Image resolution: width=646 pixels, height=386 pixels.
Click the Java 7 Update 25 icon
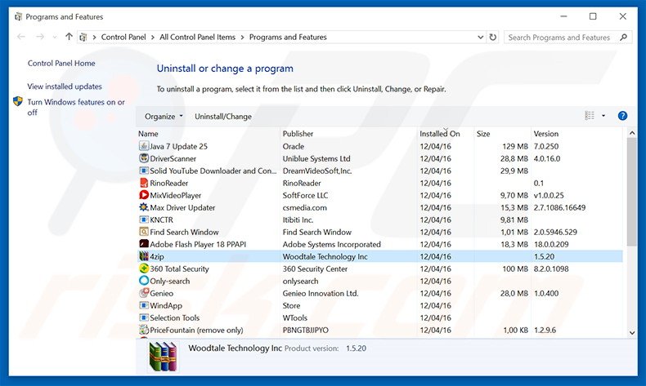[x=144, y=146]
